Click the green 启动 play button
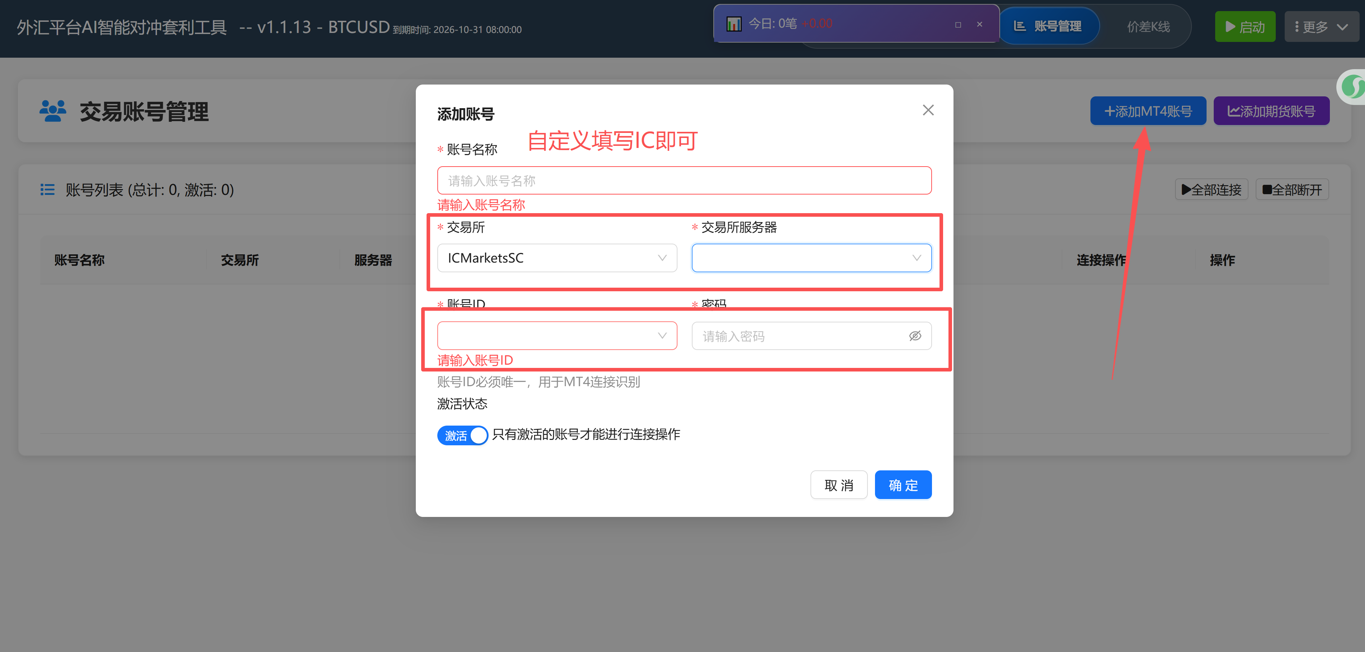The image size is (1365, 652). (x=1244, y=27)
